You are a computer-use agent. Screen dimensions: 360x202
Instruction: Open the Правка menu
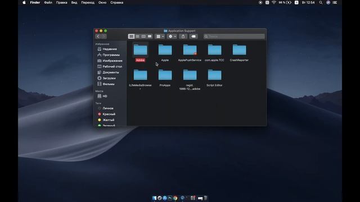click(61, 2)
